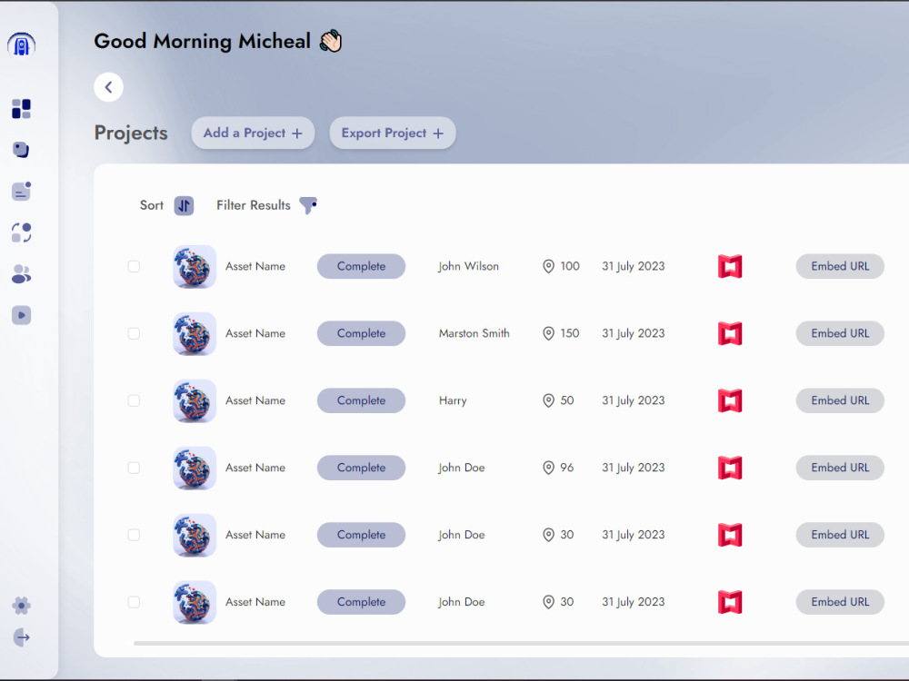Click Complete status in Marston Smith row
This screenshot has height=681, width=909.
[x=361, y=333]
